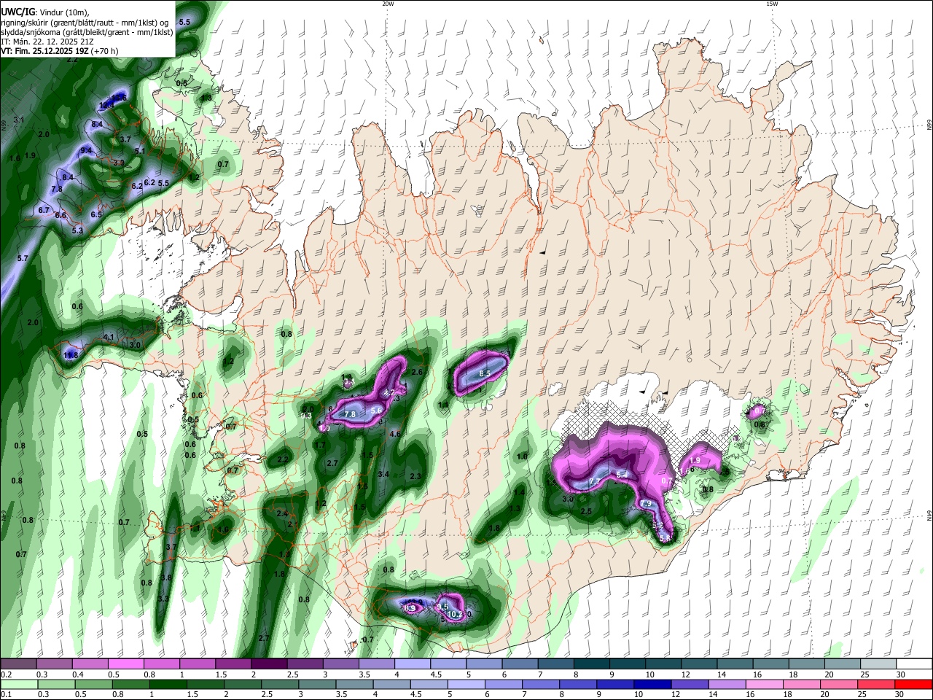Select the "VT: Fim. 25.12.2025 19Z (+70 h)" line
Screen dimensions: 933x700
59,51
